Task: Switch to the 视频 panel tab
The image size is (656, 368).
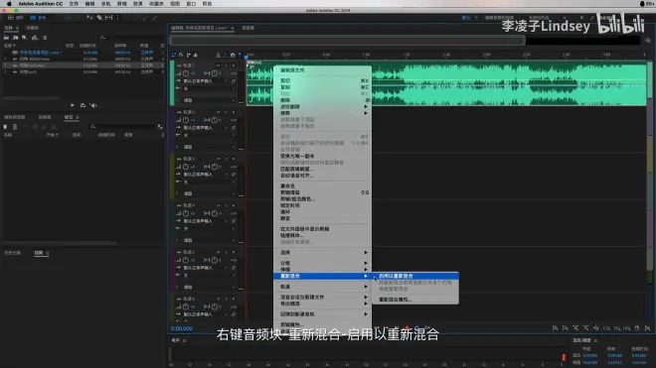Action: [39, 253]
